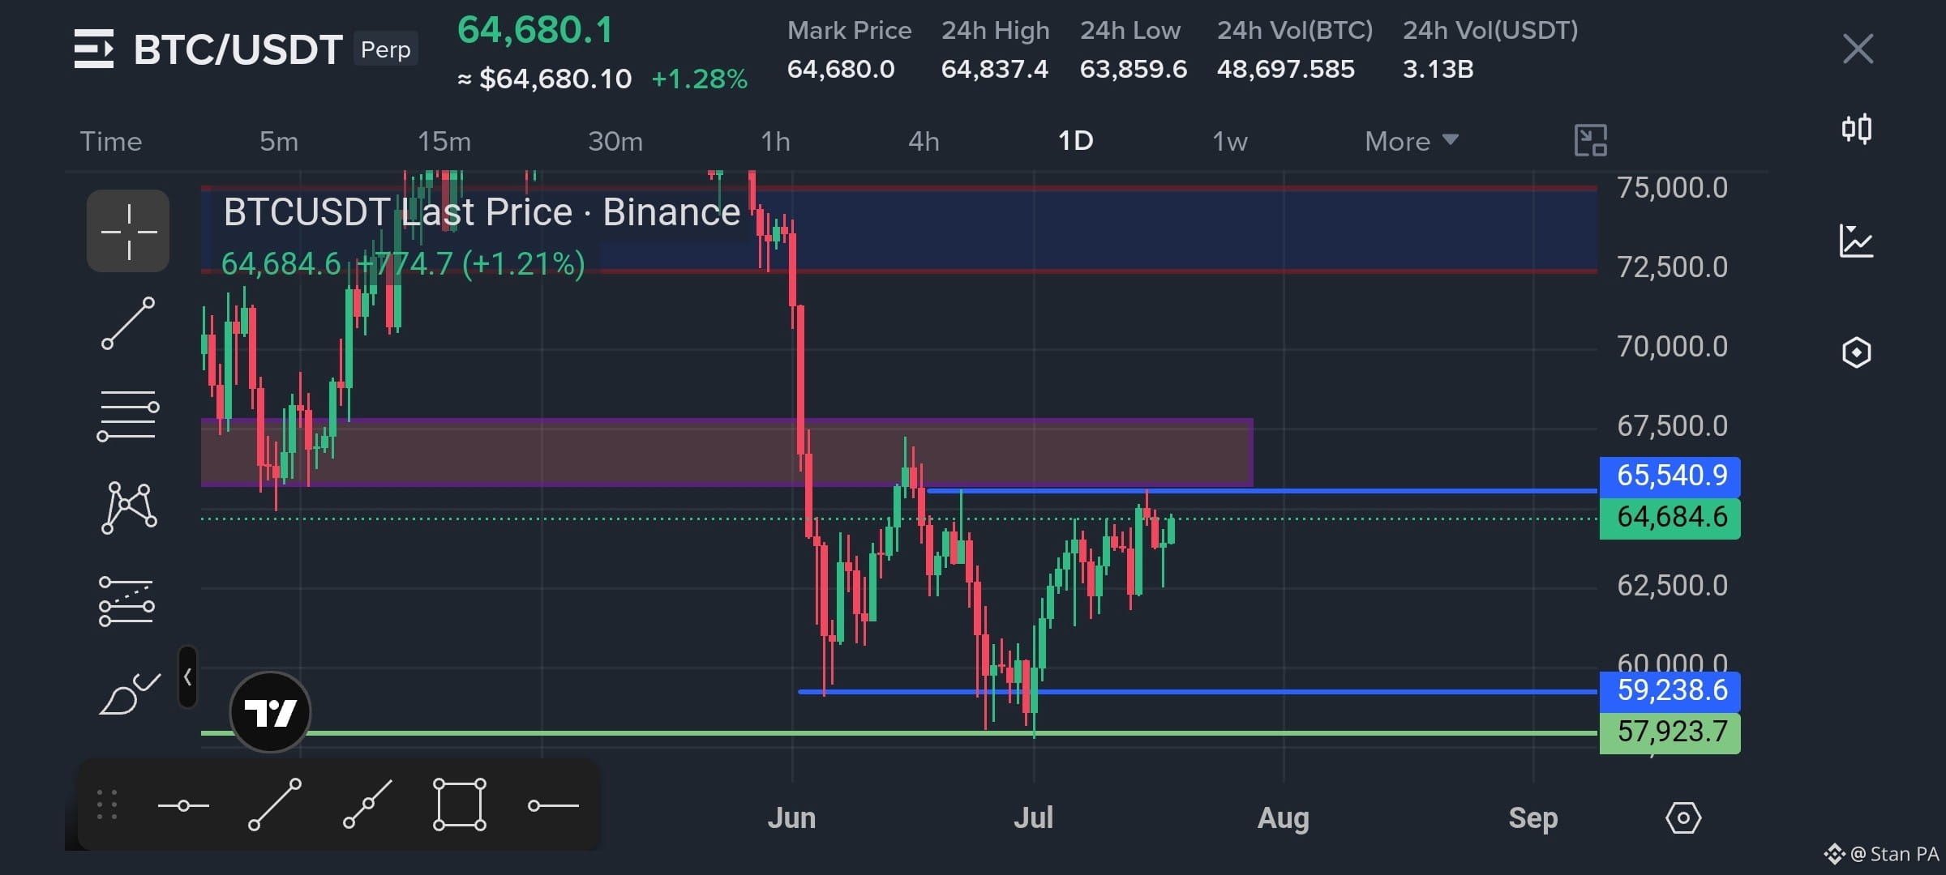Click the 75,000.0 price axis label
The image size is (1946, 875).
(x=1673, y=188)
